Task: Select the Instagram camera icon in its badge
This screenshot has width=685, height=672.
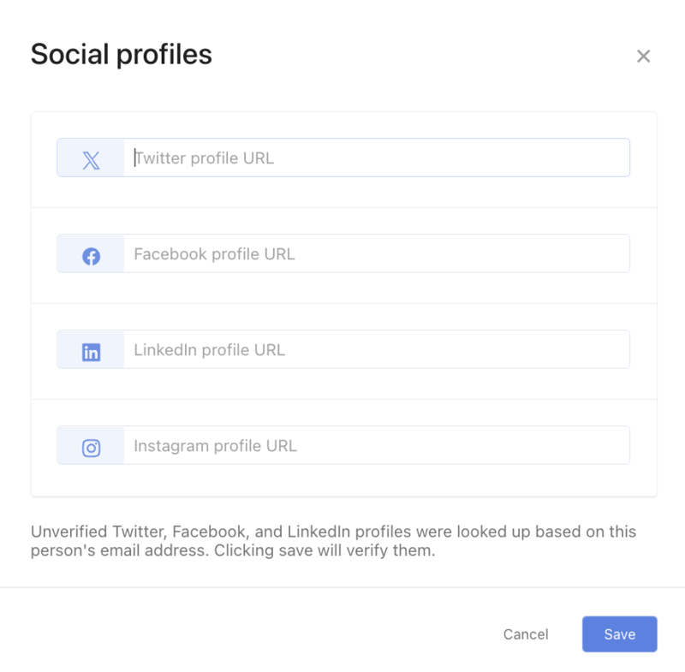Action: (90, 445)
